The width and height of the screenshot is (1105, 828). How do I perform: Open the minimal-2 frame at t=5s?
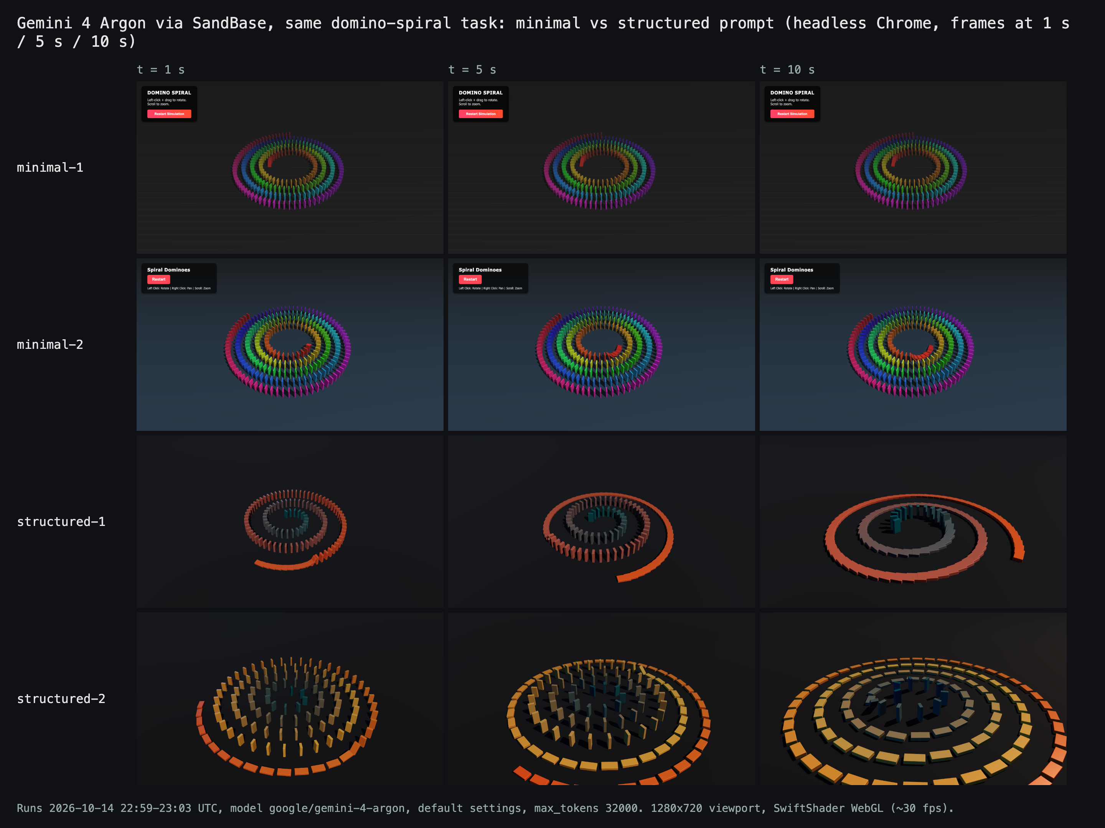tap(602, 344)
